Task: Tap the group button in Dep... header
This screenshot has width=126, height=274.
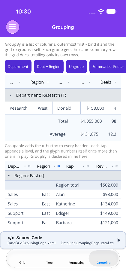Action: pos(29,166)
